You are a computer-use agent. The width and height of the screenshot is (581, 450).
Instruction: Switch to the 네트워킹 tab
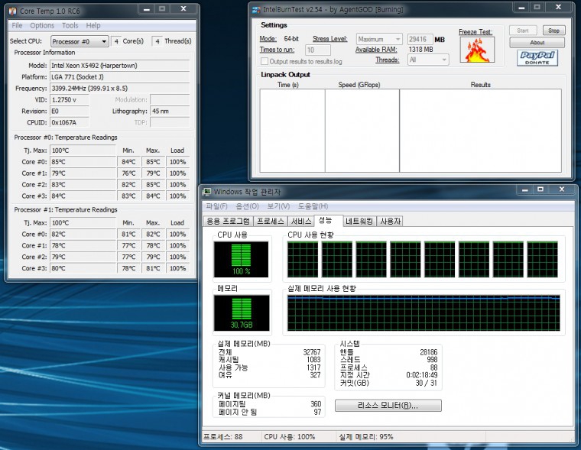[x=359, y=221]
